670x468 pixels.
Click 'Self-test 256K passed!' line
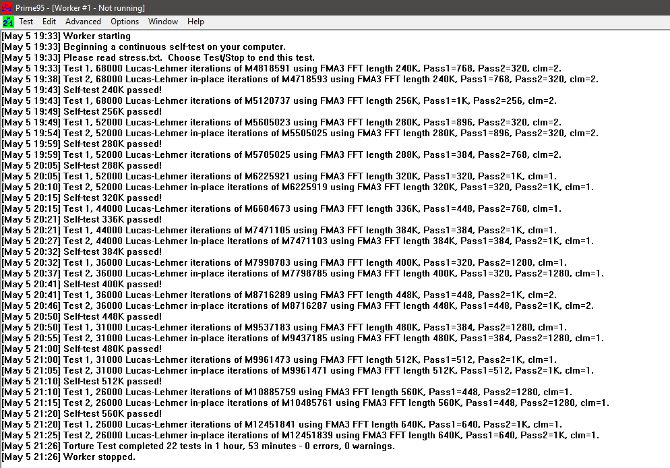(82, 111)
